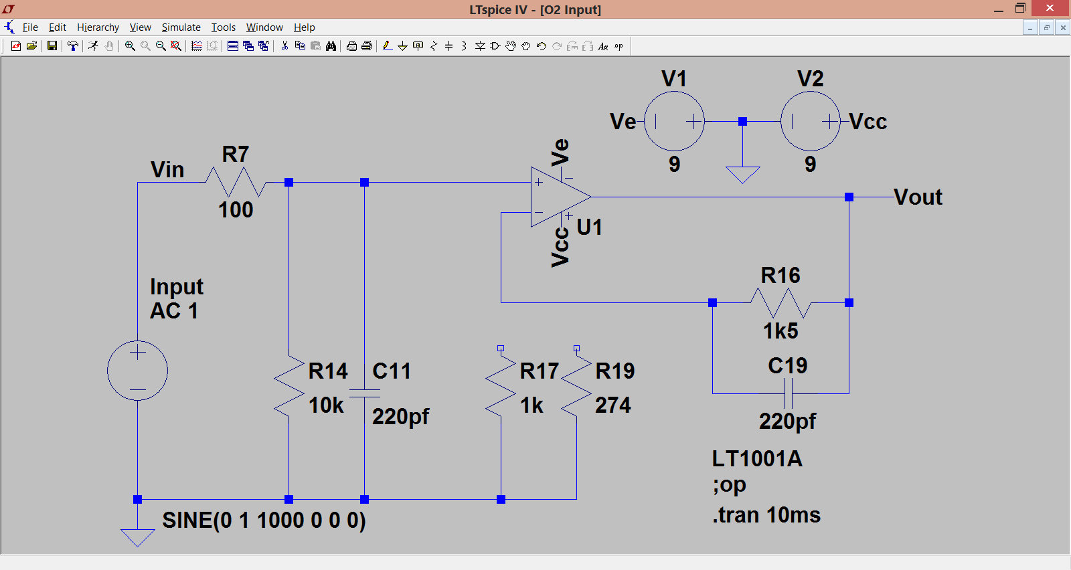
Task: Click the Redo arrow icon
Action: pos(557,45)
